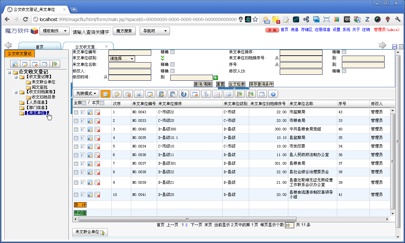Open Chrome wrench menu
This screenshot has height=243, width=405.
tap(397, 19)
